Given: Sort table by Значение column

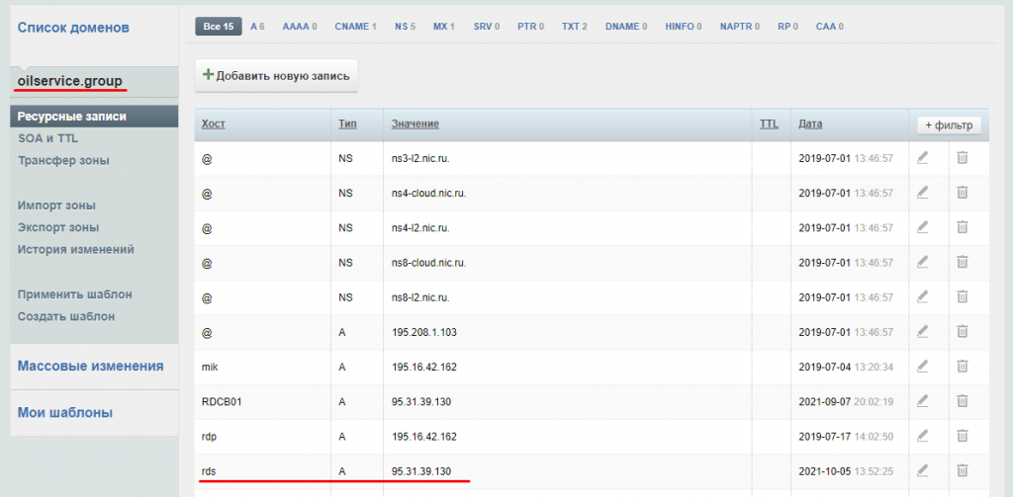Looking at the screenshot, I should (x=415, y=124).
